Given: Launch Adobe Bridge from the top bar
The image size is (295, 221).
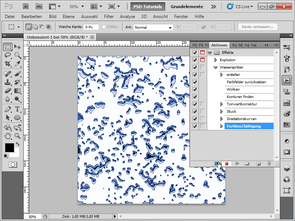Looking at the screenshot, I should [26, 7].
